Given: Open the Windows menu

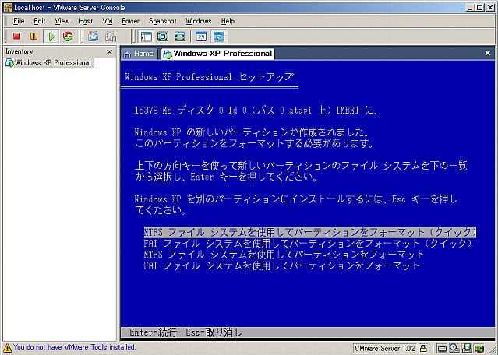Looking at the screenshot, I should click(199, 21).
